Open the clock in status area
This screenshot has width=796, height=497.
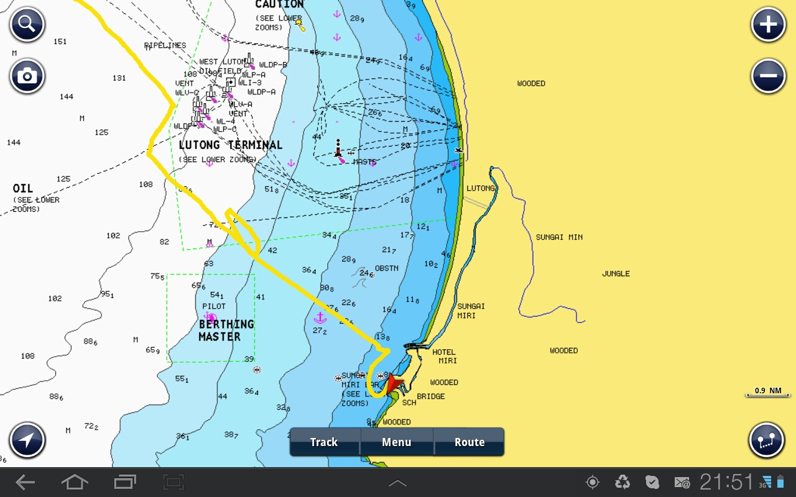726,482
